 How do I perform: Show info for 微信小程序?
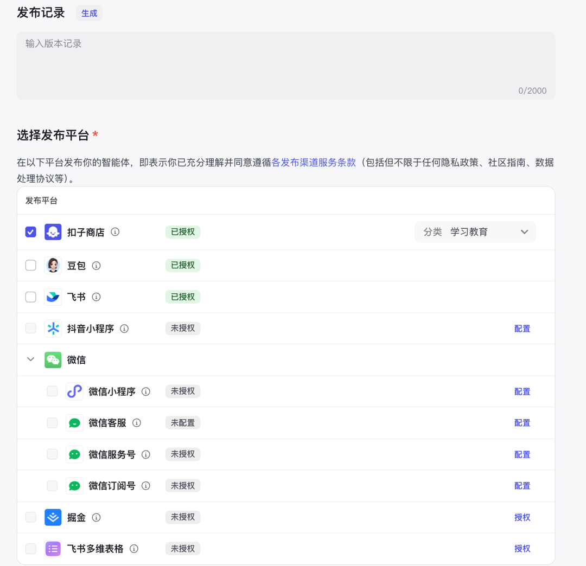[x=146, y=391]
